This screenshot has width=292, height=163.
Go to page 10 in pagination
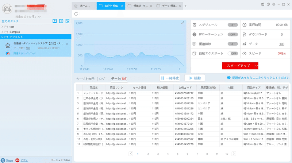[227, 154]
